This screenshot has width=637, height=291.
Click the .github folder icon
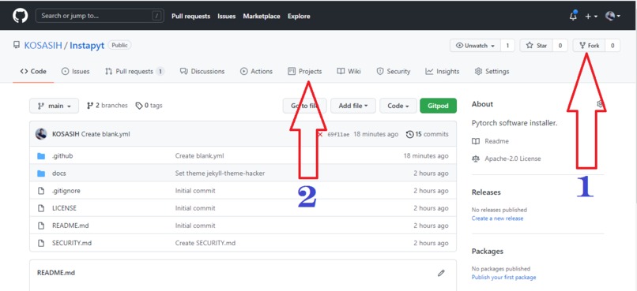41,156
